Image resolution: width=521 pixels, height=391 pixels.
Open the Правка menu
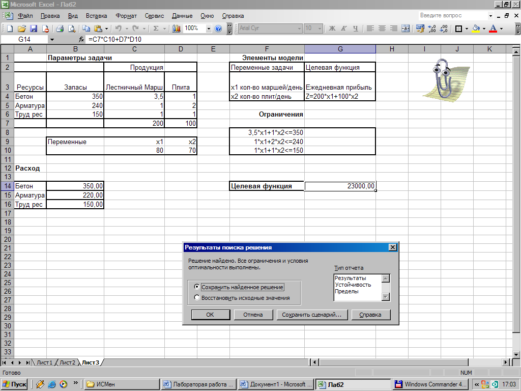pos(50,16)
